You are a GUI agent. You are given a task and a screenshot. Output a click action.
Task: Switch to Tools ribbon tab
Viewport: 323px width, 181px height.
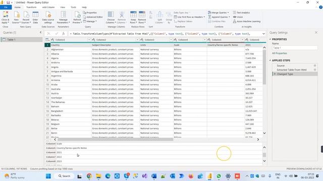74,7
